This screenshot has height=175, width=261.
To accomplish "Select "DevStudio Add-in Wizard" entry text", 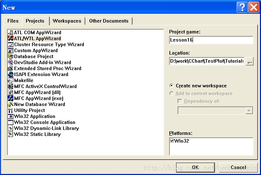I will click(x=43, y=62).
